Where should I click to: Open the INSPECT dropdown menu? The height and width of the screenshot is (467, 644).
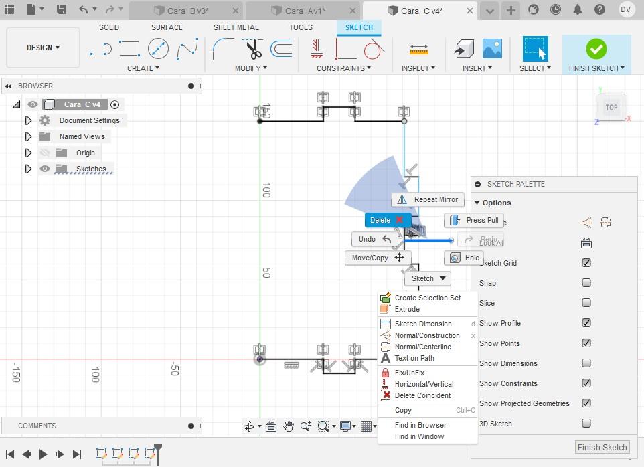coord(418,68)
